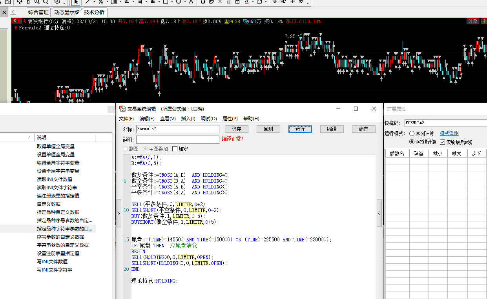Select 读取INI文件数值 in function list
487x299 pixels.
[55, 179]
